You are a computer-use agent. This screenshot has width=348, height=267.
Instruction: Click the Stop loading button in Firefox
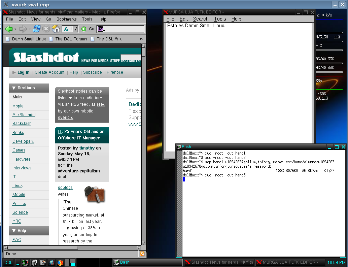pos(46,29)
